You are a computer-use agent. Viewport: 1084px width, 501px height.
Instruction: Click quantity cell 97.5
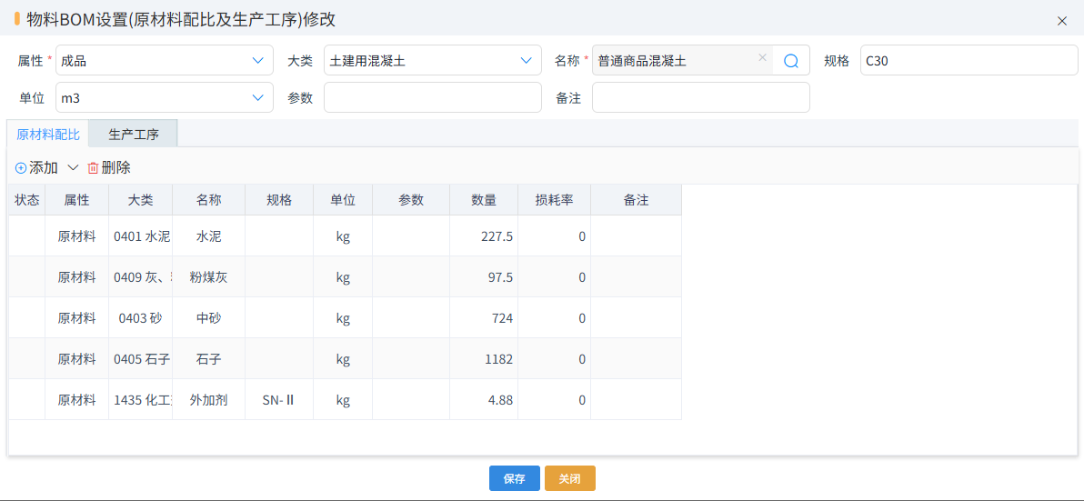click(484, 277)
